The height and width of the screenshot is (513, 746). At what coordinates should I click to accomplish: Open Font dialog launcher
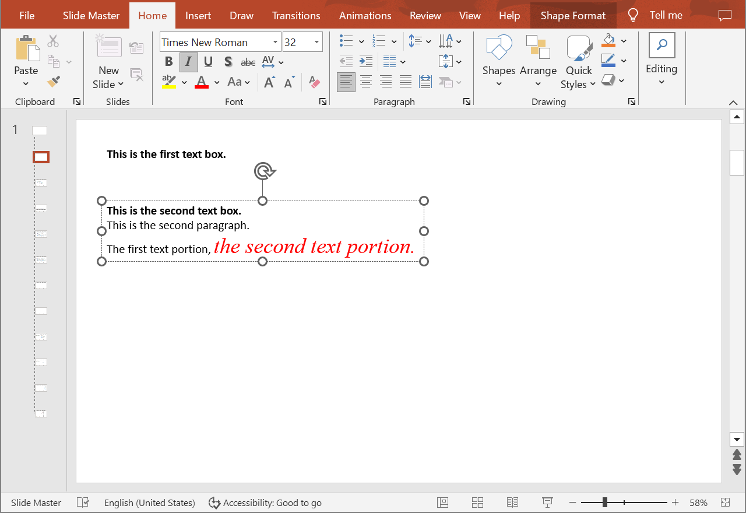point(323,102)
